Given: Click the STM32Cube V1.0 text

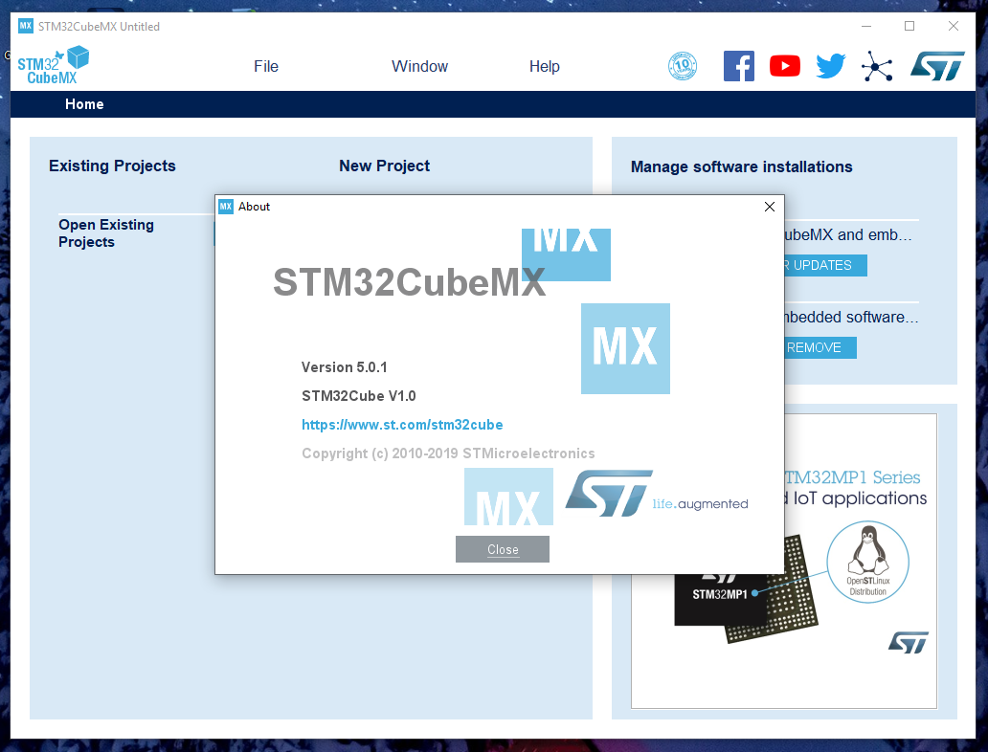Looking at the screenshot, I should (x=358, y=396).
